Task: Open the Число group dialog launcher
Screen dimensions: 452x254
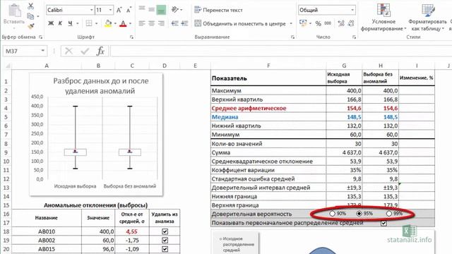Action: tap(354, 37)
